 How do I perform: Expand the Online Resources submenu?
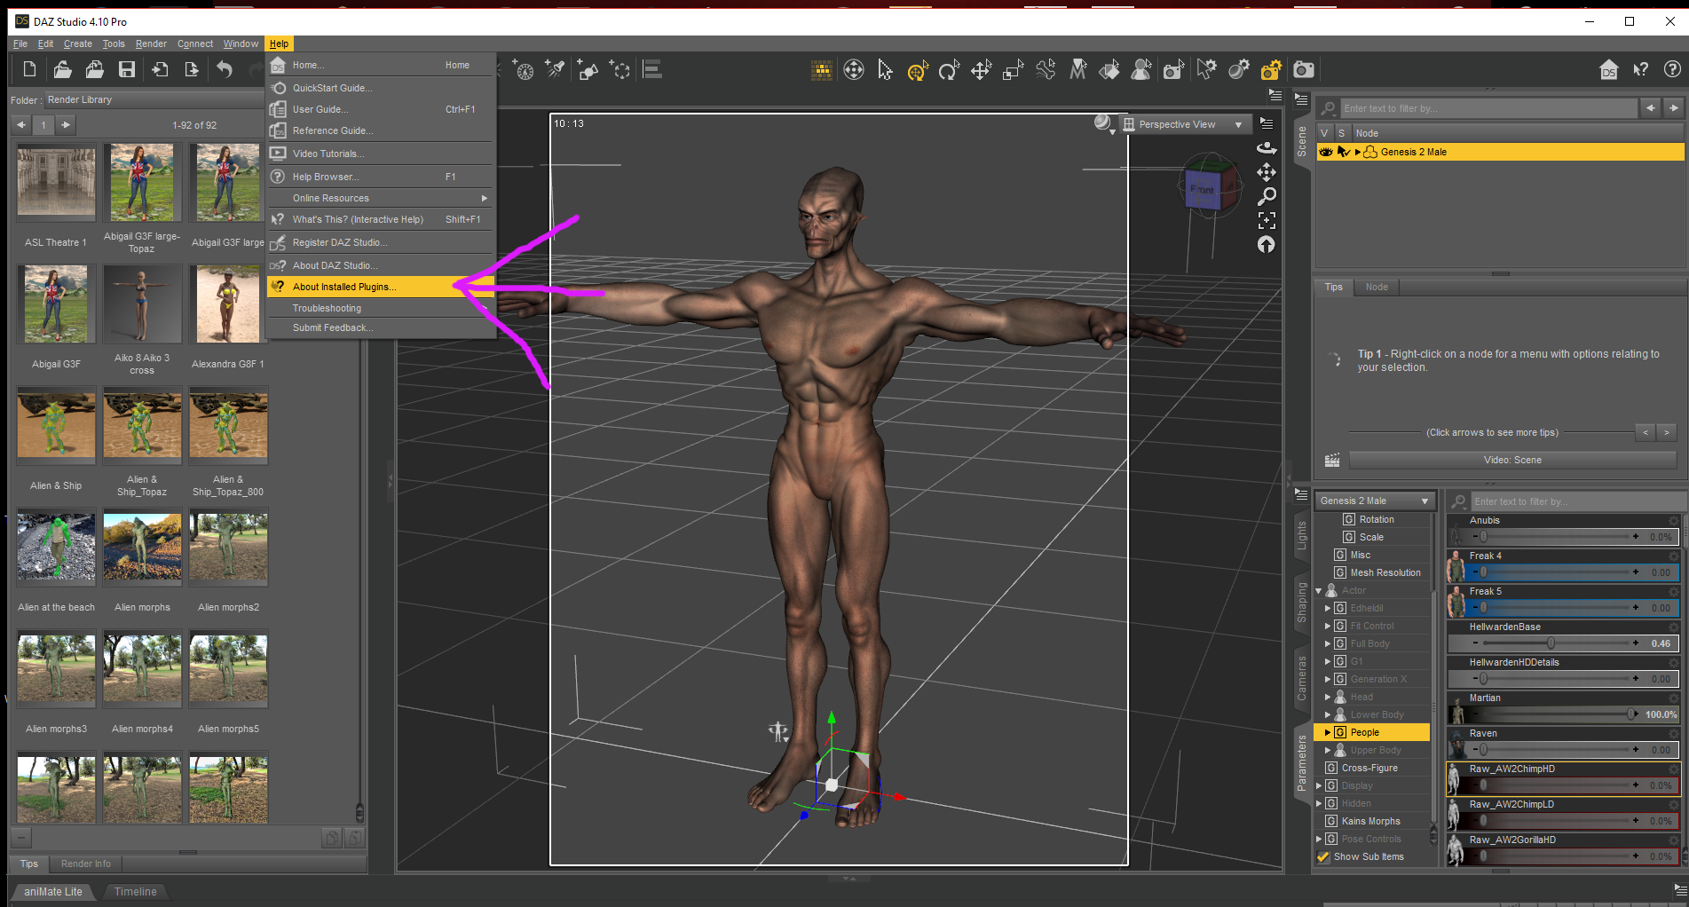(x=381, y=198)
